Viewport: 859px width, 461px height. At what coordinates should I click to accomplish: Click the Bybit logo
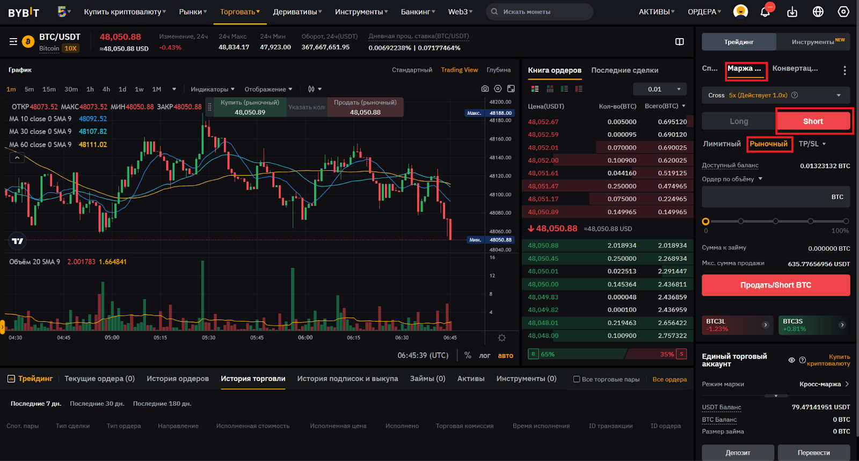coord(24,12)
